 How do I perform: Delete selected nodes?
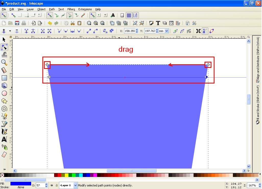tap(17, 31)
